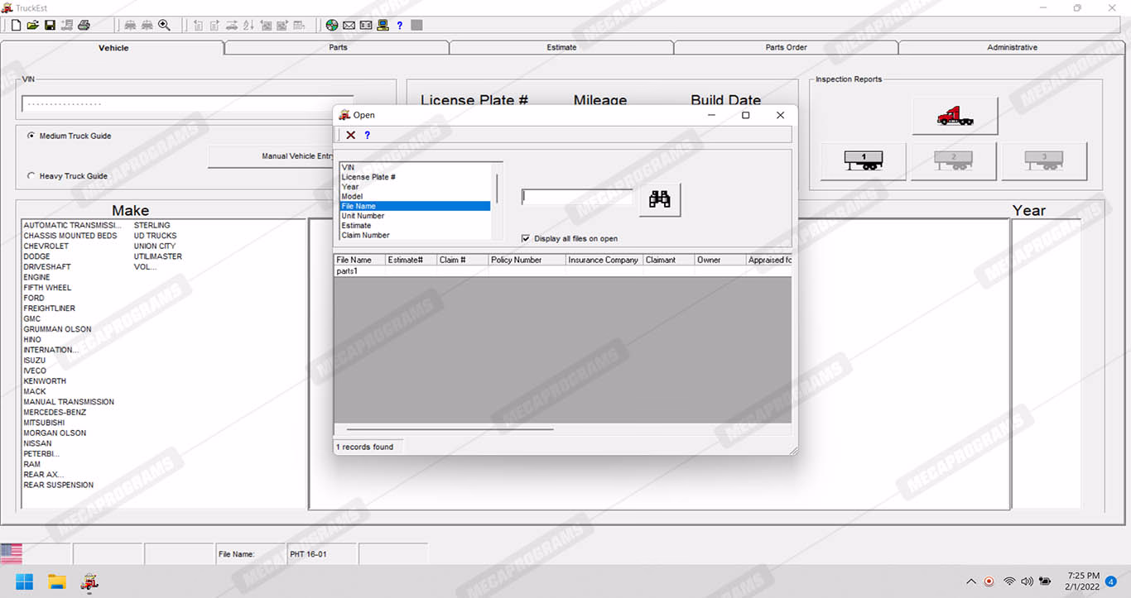Select UD TRUCKS in the Make list
Viewport: 1131px width, 598px height.
pos(156,236)
